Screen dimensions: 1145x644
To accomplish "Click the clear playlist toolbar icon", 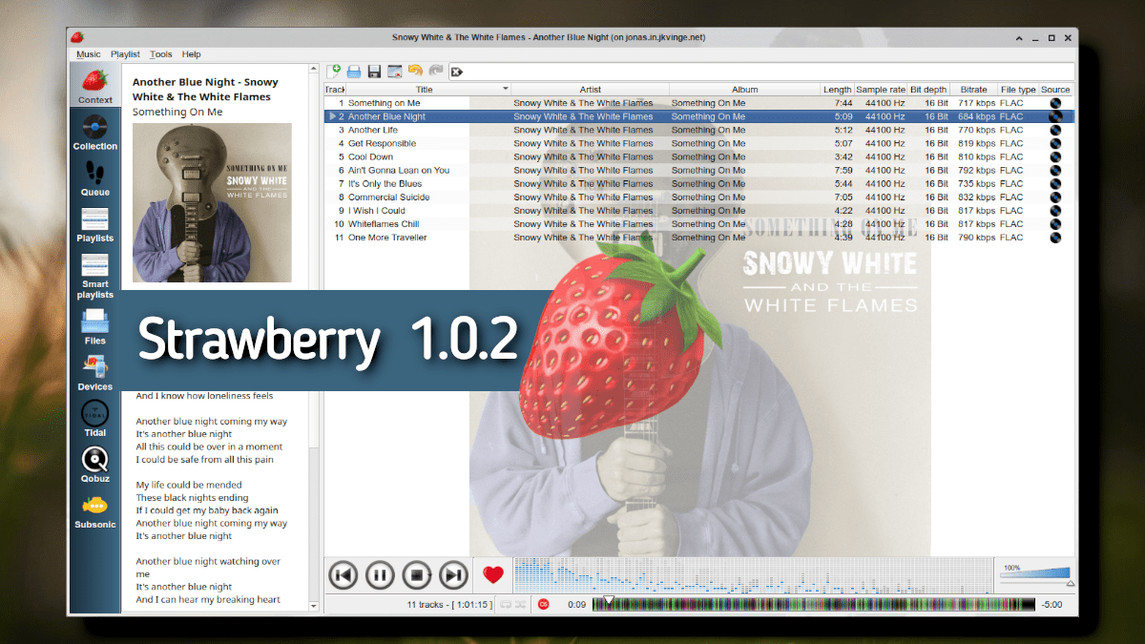I will pyautogui.click(x=394, y=71).
